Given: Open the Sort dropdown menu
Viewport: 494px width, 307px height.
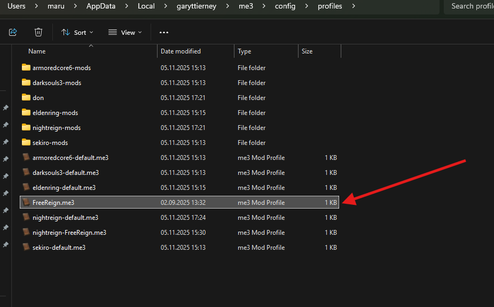Looking at the screenshot, I should click(77, 32).
